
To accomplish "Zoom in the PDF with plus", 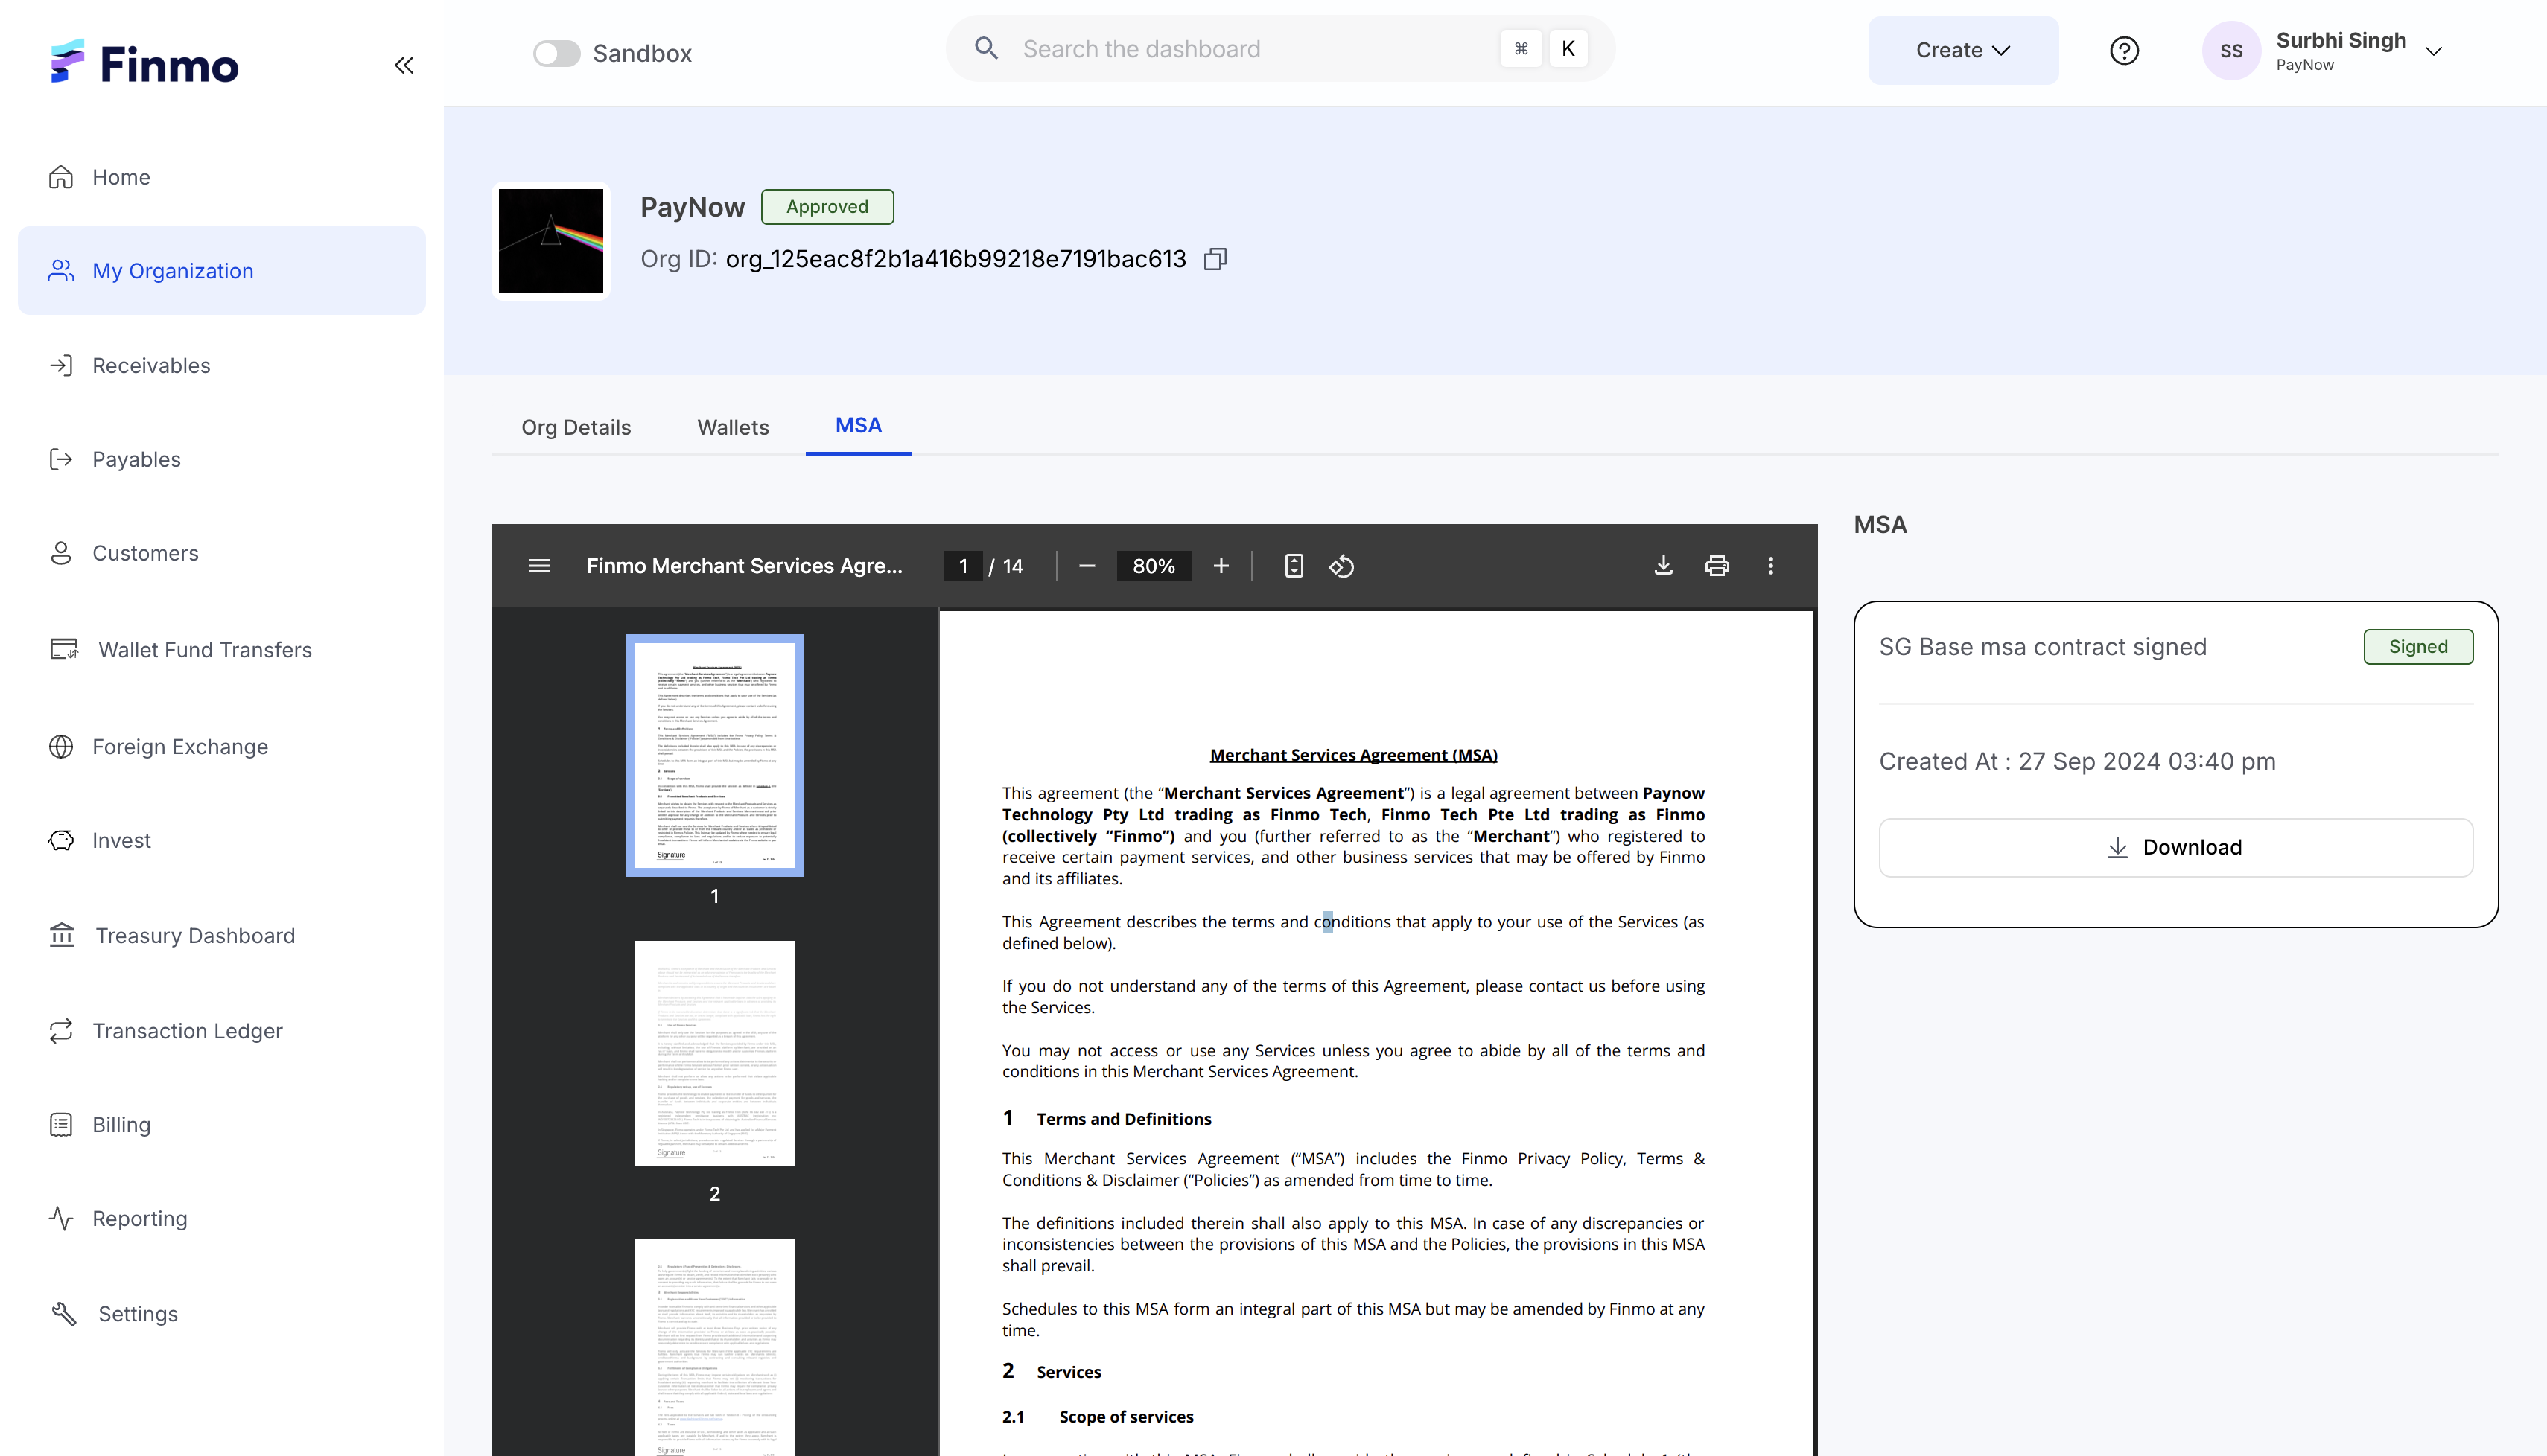I will [1221, 566].
